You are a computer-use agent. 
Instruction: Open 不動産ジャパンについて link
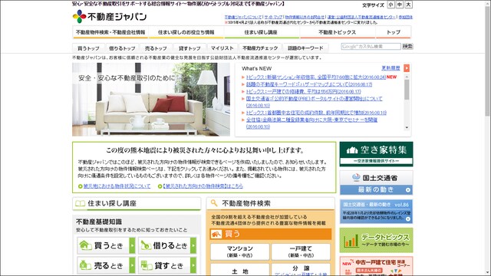click(243, 17)
